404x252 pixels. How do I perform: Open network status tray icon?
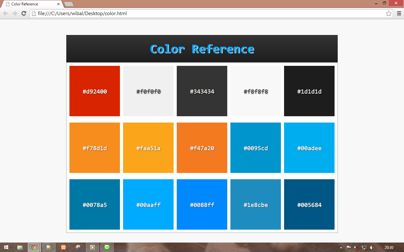click(364, 248)
